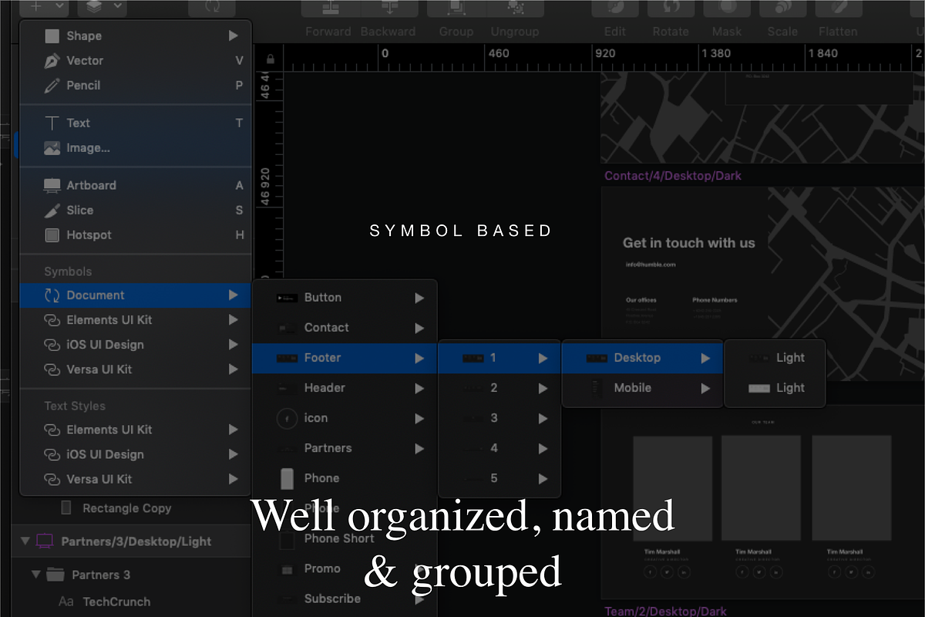Viewport: 925px width, 617px height.
Task: Open the Mobile footer submenu
Action: pyautogui.click(x=642, y=388)
